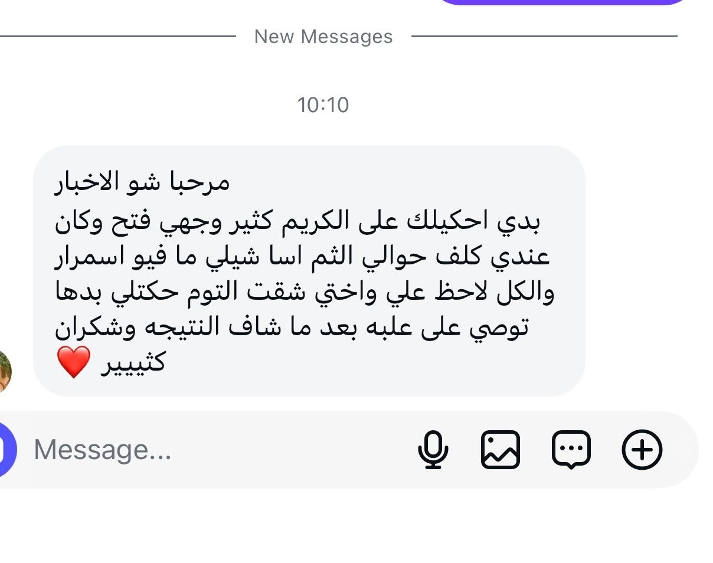Click the New Messages divider label
This screenshot has width=713, height=563.
pos(323,37)
